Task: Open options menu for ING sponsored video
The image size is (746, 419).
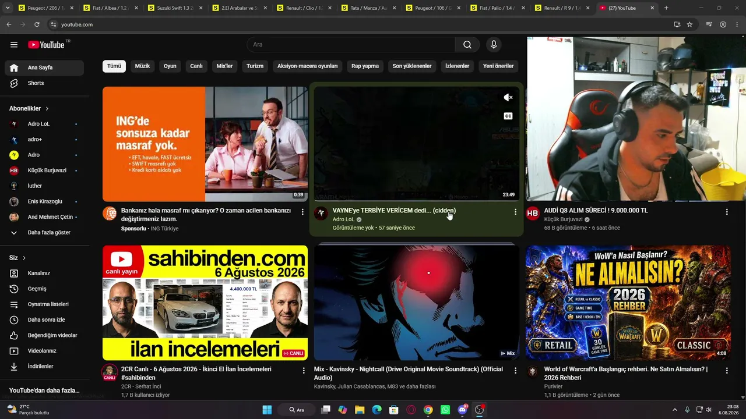Action: click(x=302, y=212)
